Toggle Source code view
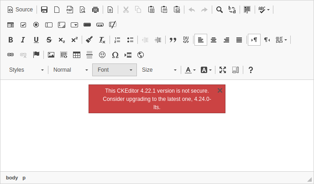 [x=20, y=10]
